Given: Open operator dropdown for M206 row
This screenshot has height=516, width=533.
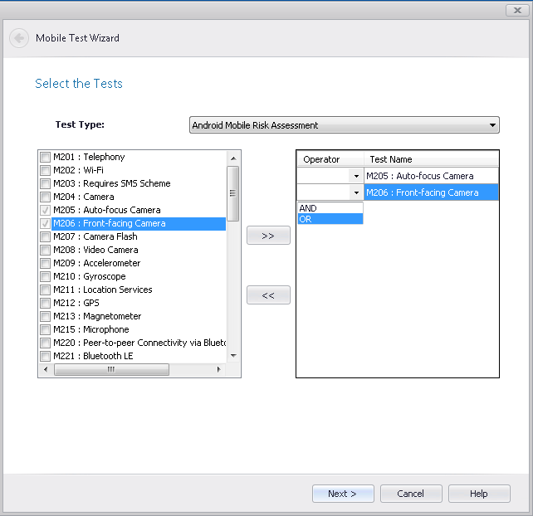Looking at the screenshot, I should (356, 192).
